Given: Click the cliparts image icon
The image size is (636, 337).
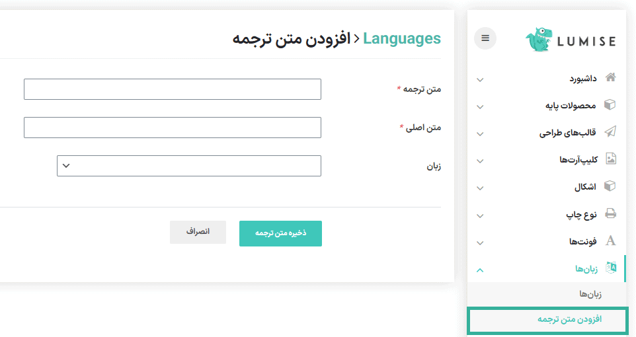Looking at the screenshot, I should 611,159.
